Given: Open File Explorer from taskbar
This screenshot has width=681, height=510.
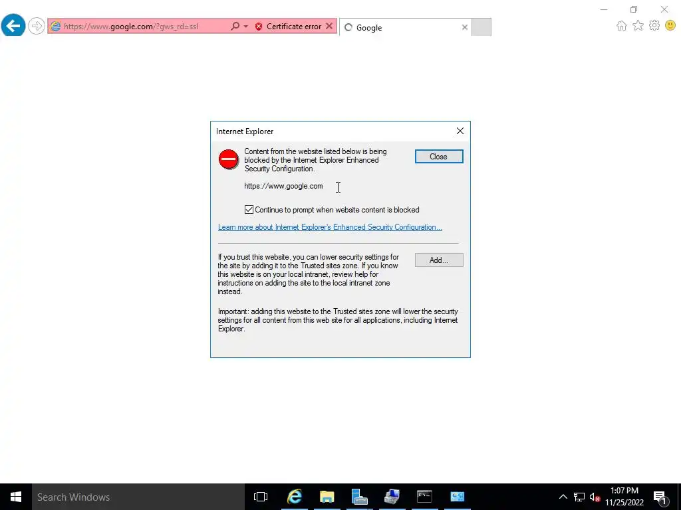Looking at the screenshot, I should click(x=327, y=497).
